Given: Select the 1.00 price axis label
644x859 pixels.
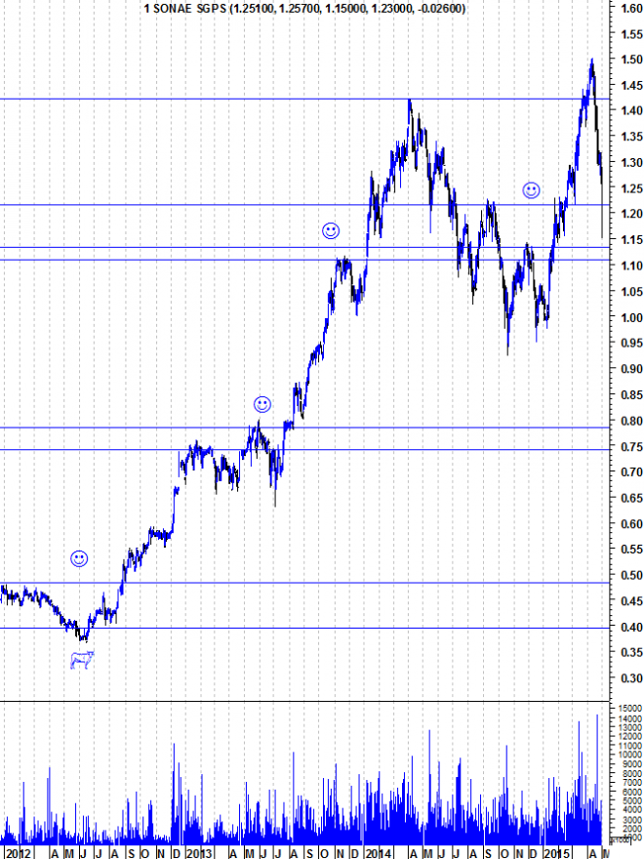Looking at the screenshot, I should tap(632, 317).
